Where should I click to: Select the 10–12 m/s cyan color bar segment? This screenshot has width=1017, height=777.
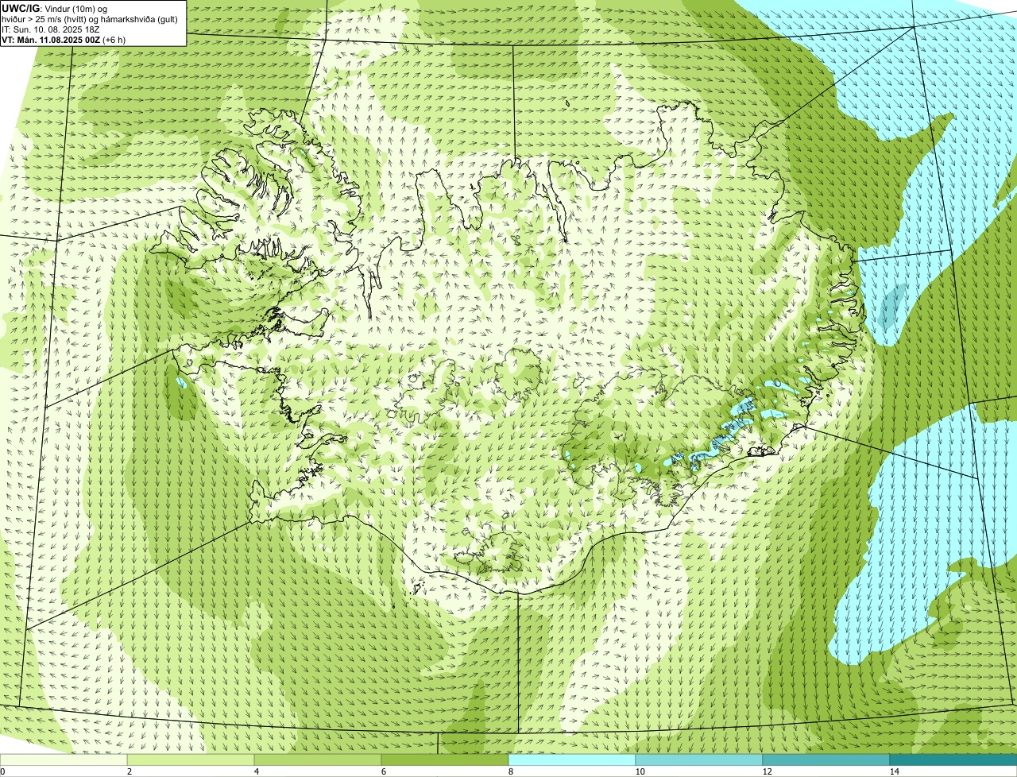(x=699, y=760)
